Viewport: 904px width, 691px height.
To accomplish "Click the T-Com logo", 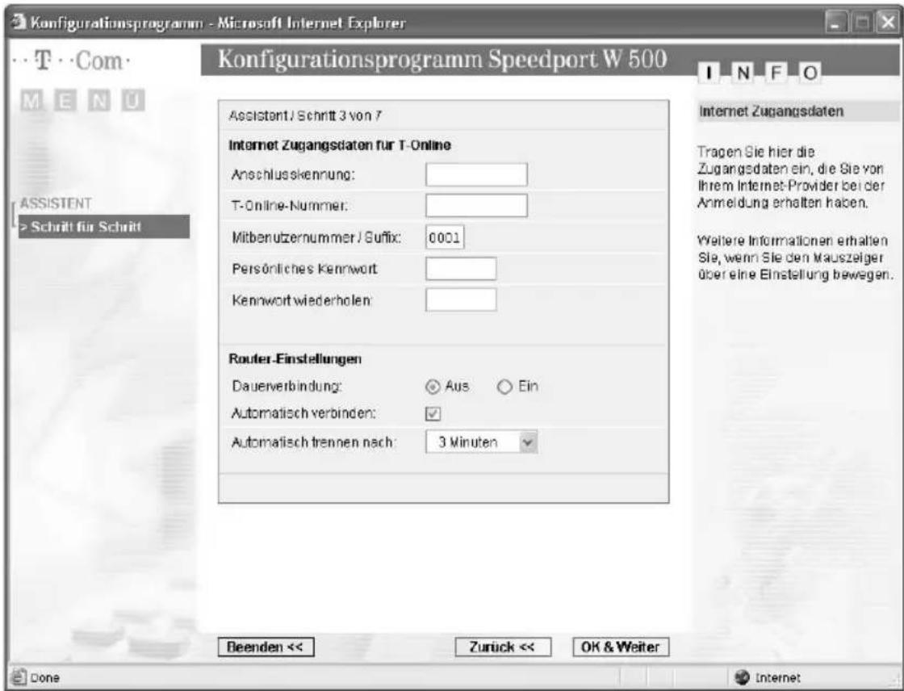I will point(72,61).
